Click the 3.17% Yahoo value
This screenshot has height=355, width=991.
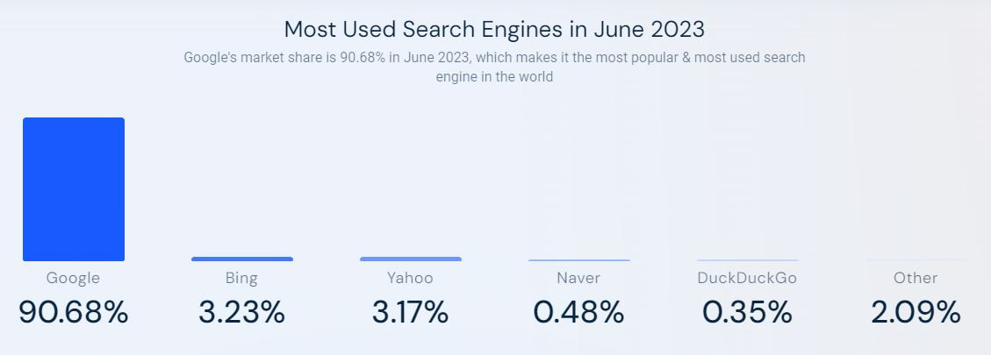[x=410, y=312]
